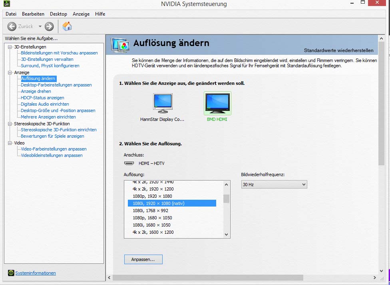Open Desktop-Größe und -Position anpassen
The height and width of the screenshot is (285, 390).
[x=58, y=110]
